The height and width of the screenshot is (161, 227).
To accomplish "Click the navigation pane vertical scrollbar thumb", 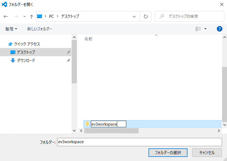I will [x=74, y=62].
